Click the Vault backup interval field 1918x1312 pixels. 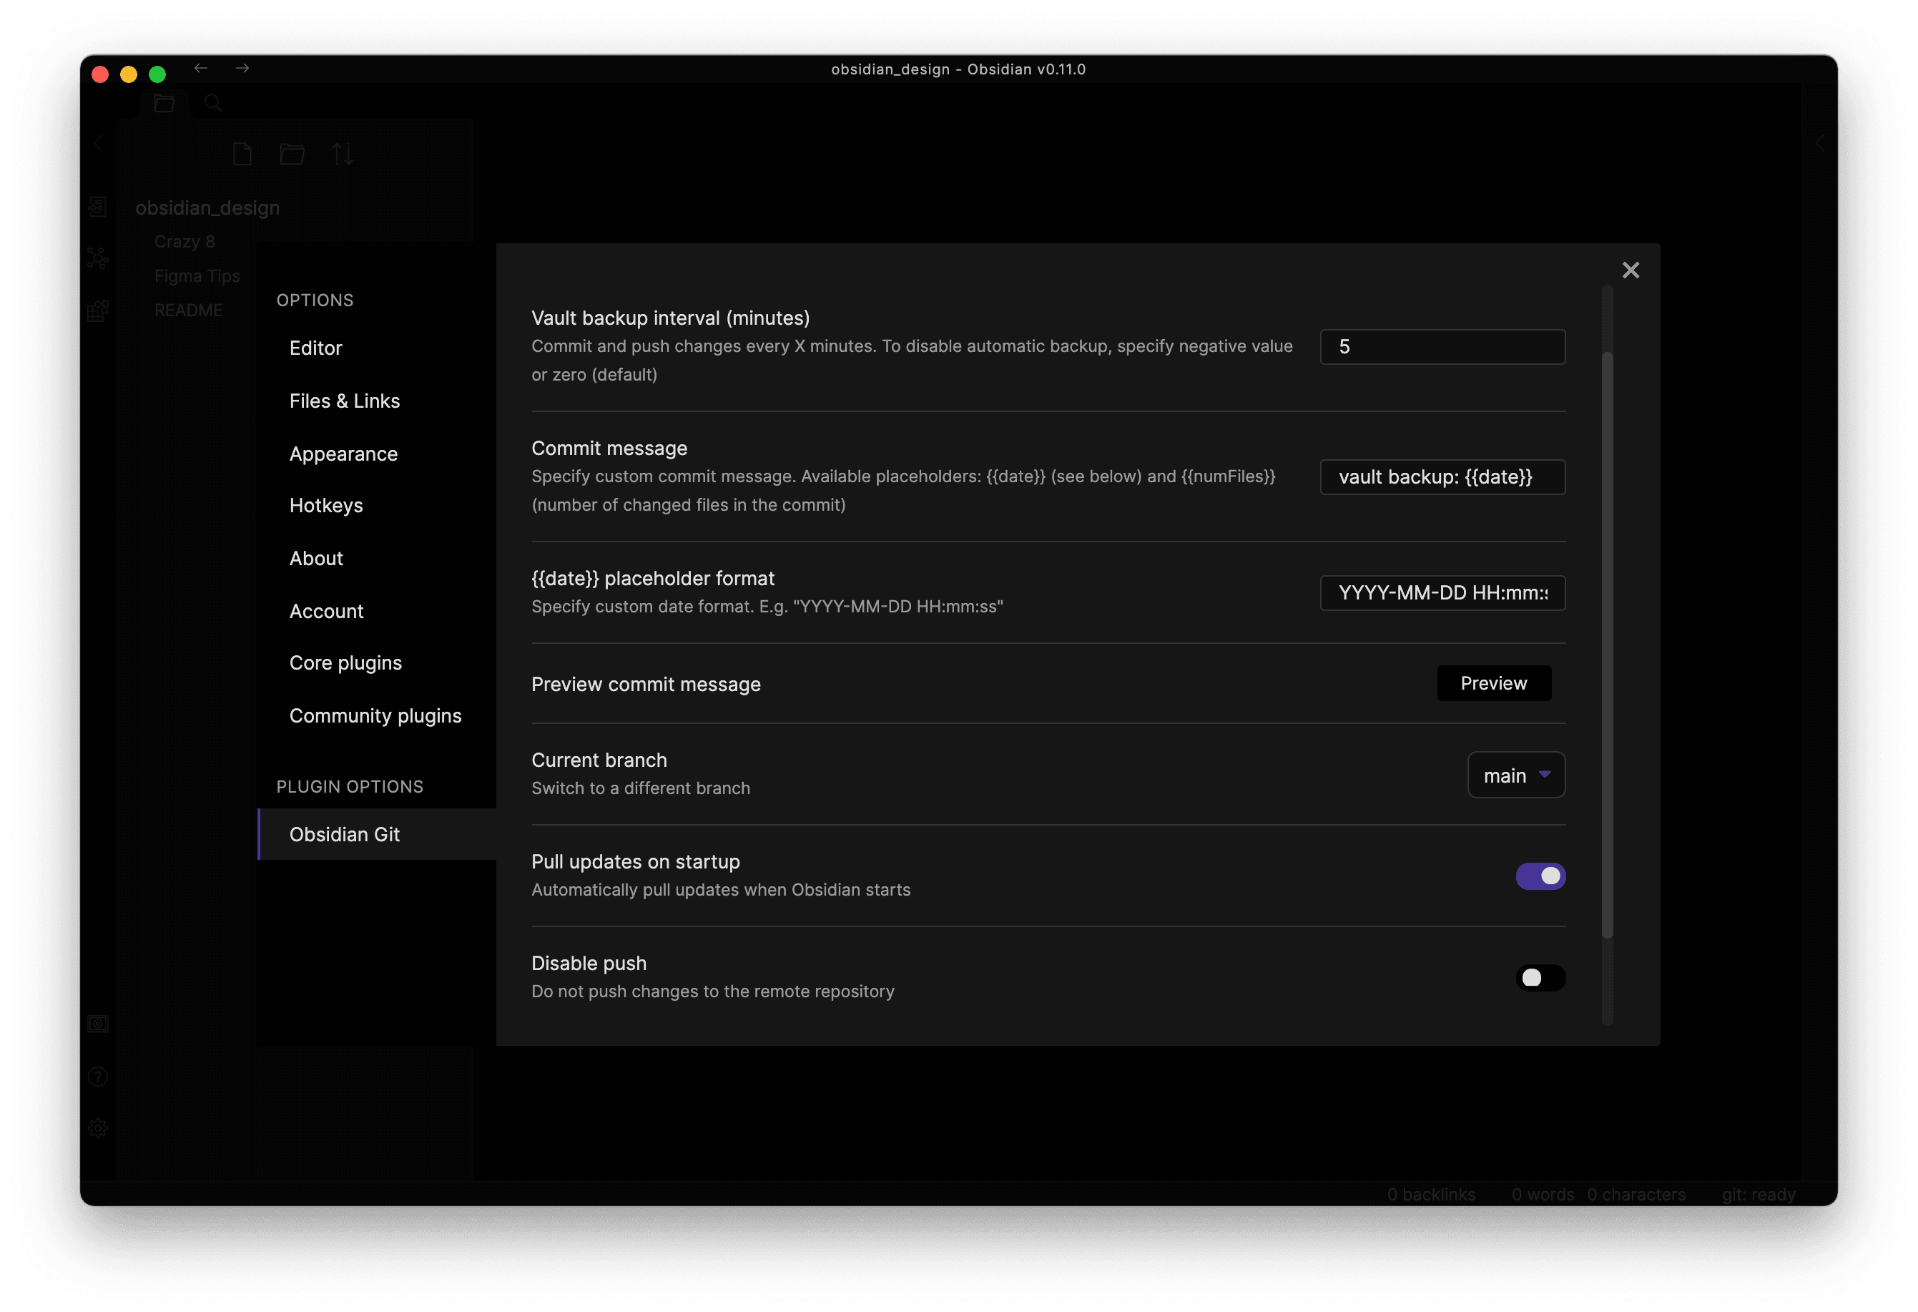coord(1442,347)
